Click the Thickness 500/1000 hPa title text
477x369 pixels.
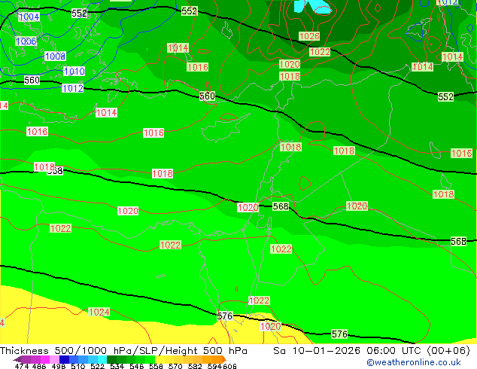(x=67, y=351)
